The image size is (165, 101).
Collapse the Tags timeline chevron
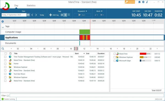click(x=3, y=27)
